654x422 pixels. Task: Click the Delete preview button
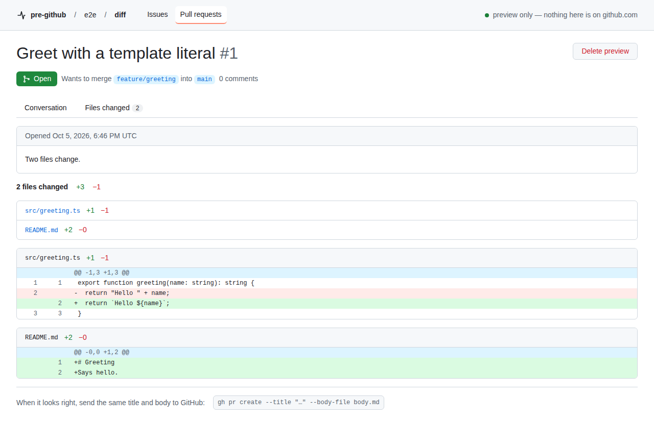[605, 51]
